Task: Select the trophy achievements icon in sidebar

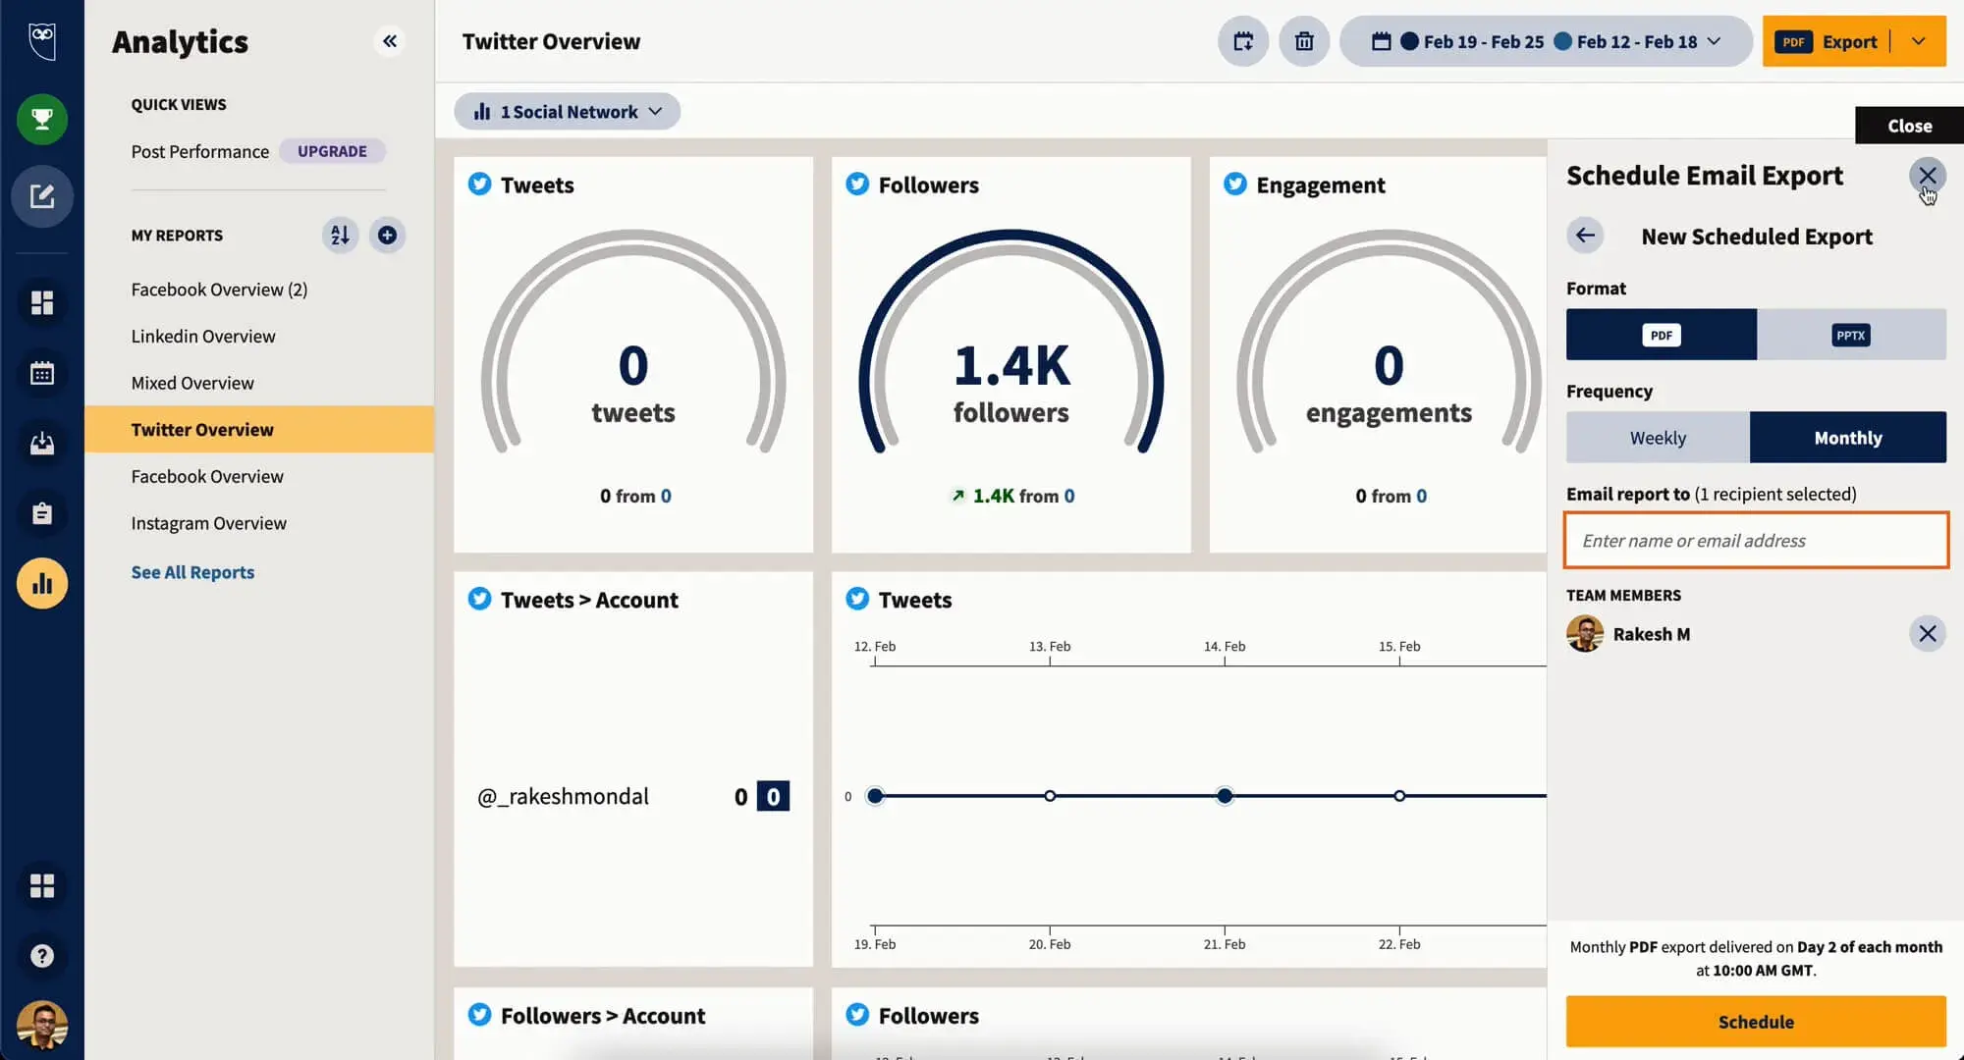Action: tap(41, 119)
